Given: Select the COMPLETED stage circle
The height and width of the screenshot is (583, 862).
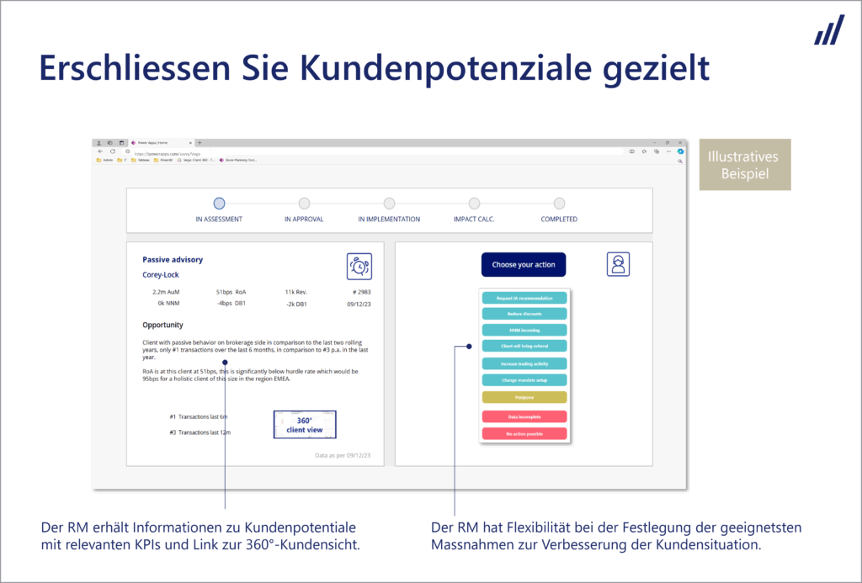Looking at the screenshot, I should click(x=559, y=203).
